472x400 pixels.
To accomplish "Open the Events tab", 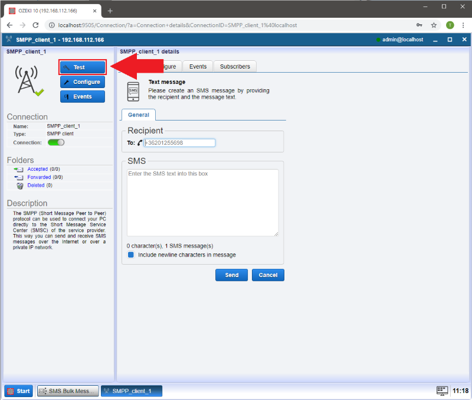I will pyautogui.click(x=198, y=67).
